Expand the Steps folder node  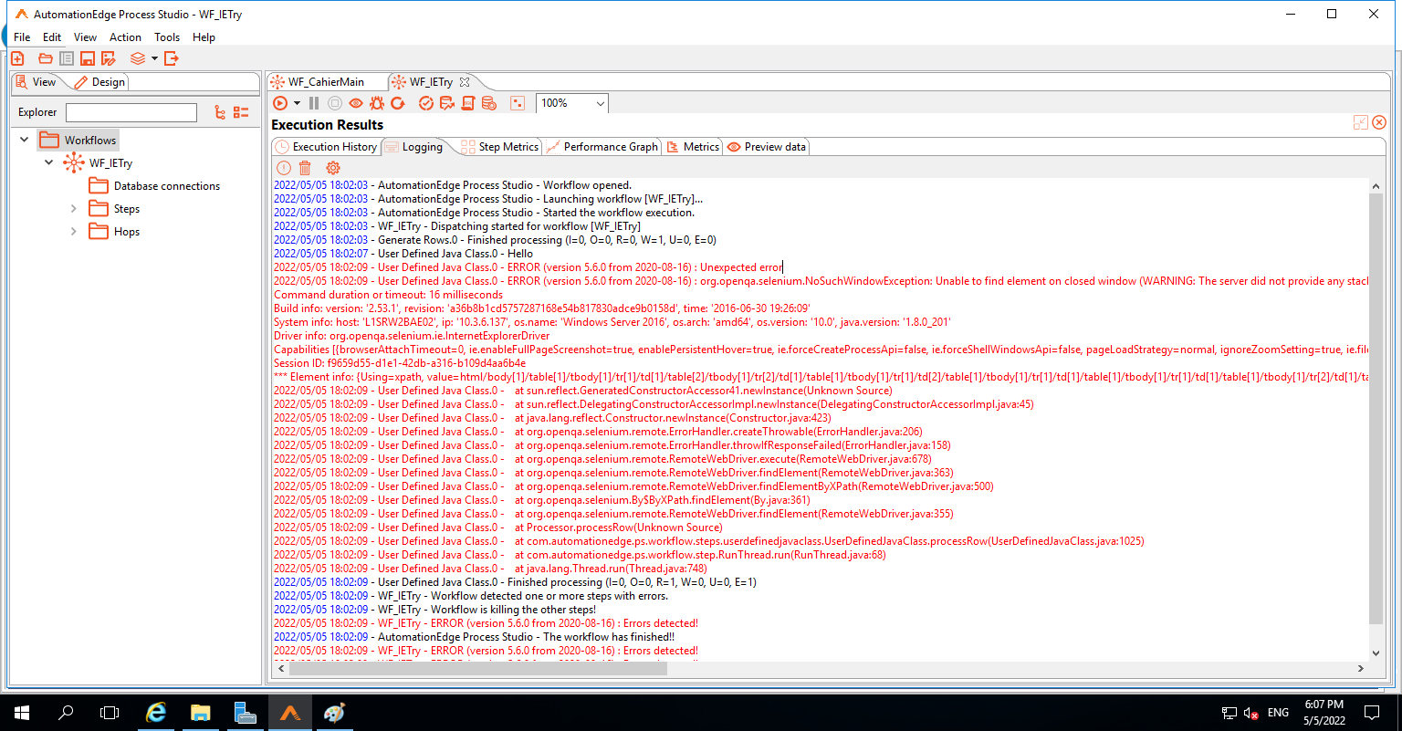(74, 209)
